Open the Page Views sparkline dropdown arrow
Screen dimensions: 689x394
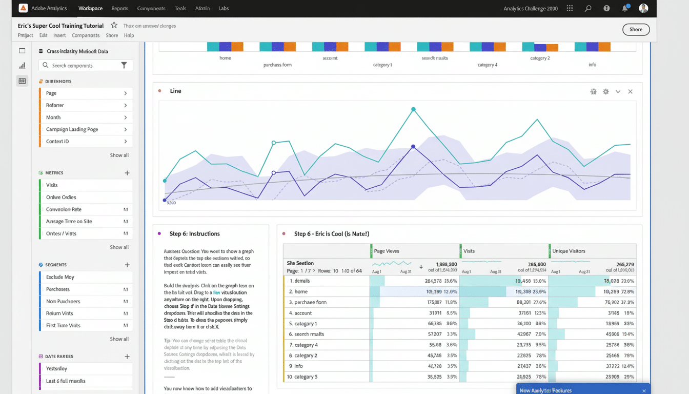[420, 267]
